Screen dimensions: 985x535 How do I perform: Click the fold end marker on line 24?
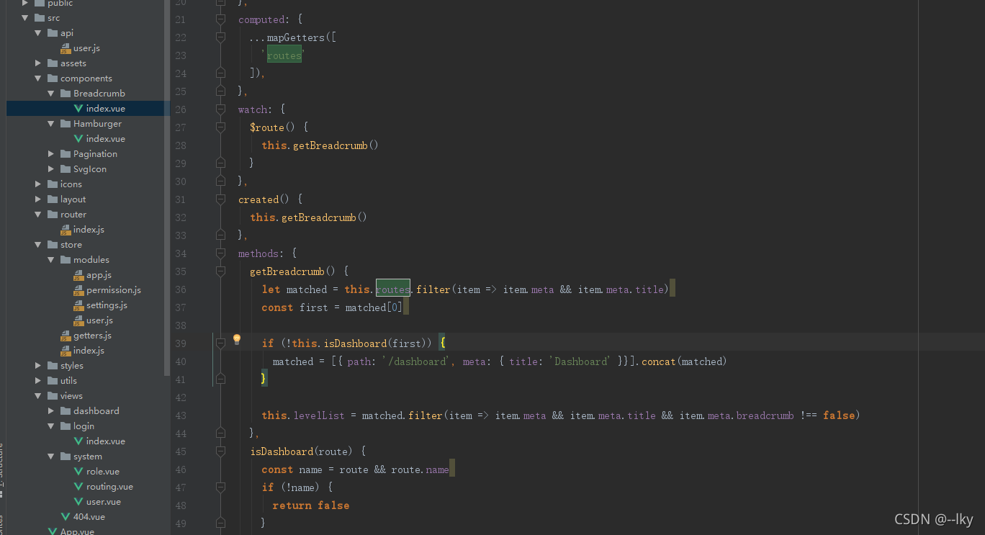[221, 73]
